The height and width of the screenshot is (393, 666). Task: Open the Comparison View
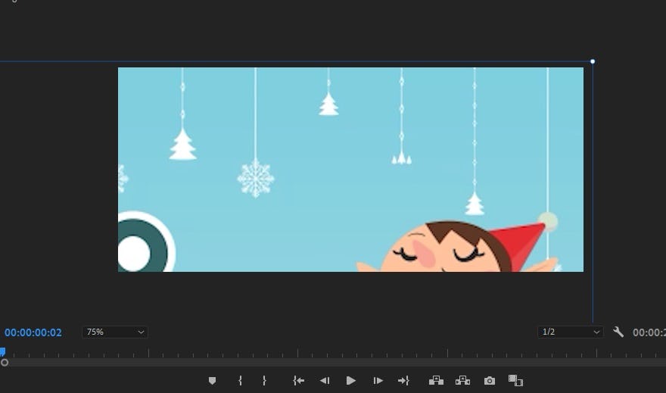tap(515, 381)
